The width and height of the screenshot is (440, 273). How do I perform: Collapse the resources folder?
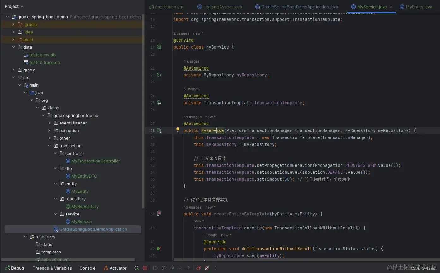click(x=25, y=237)
